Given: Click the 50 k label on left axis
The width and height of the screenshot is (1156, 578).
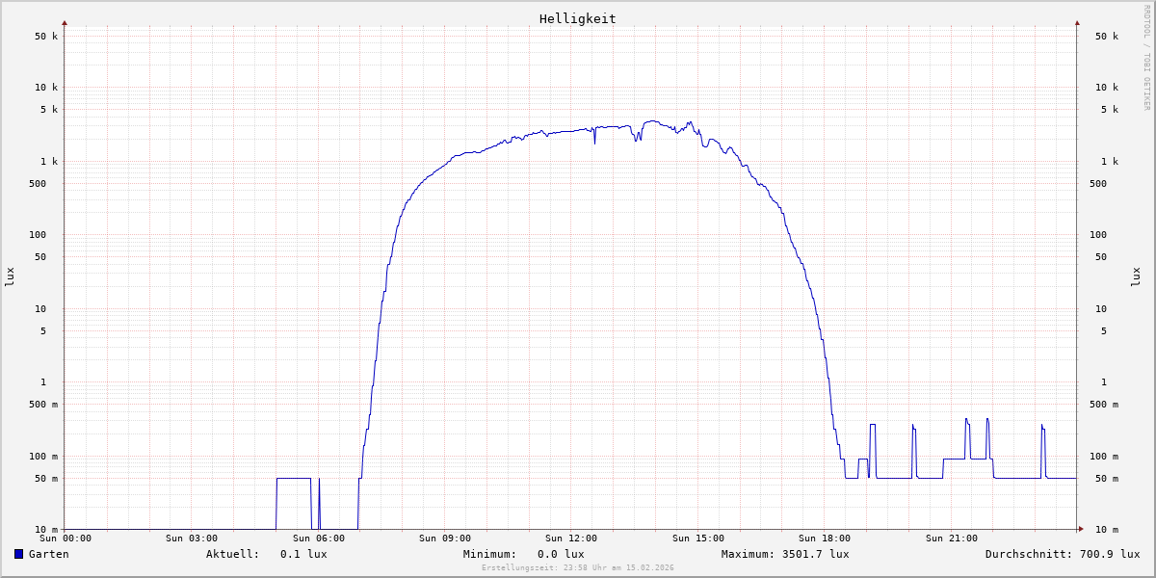Looking at the screenshot, I should click(46, 37).
